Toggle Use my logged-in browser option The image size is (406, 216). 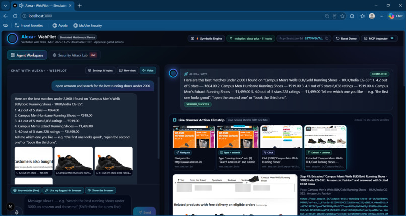click(x=63, y=190)
